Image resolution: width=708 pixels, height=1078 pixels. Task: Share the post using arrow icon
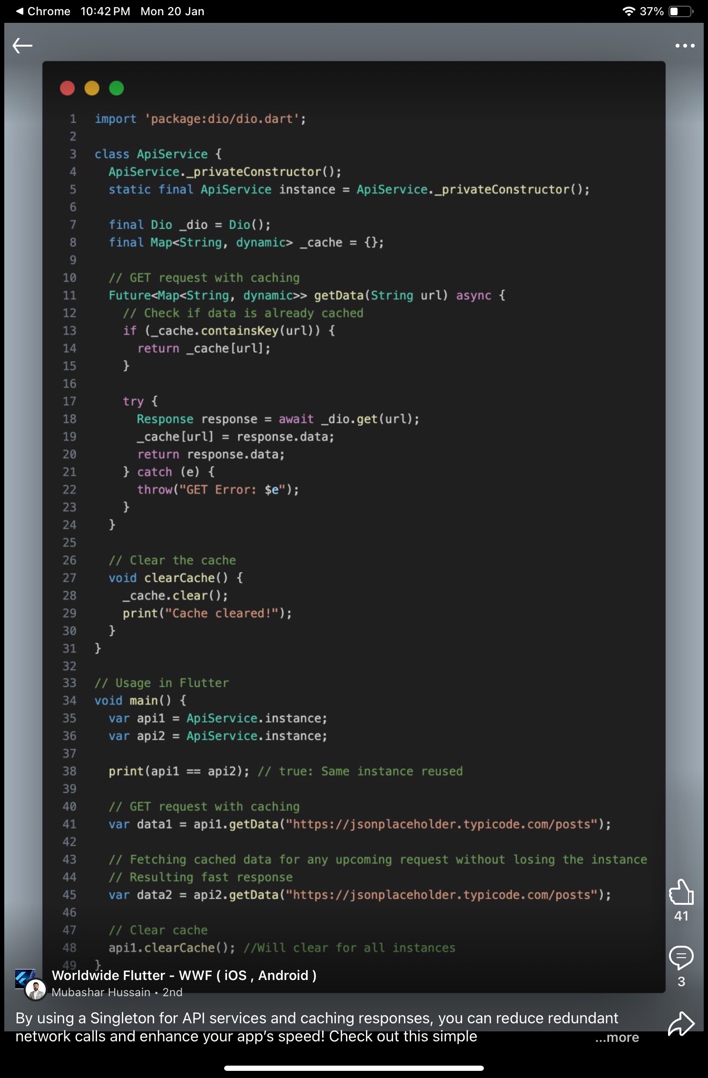click(x=681, y=1023)
